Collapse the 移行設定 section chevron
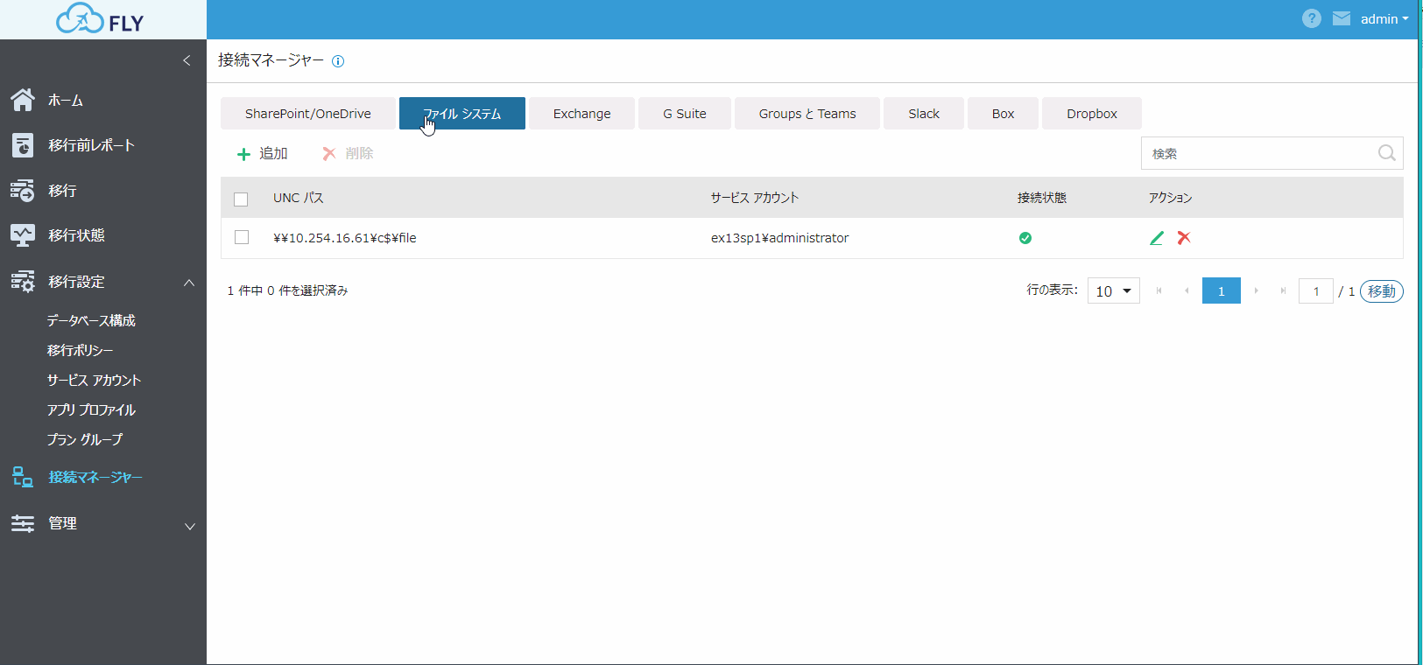This screenshot has height=665, width=1423. (x=189, y=282)
